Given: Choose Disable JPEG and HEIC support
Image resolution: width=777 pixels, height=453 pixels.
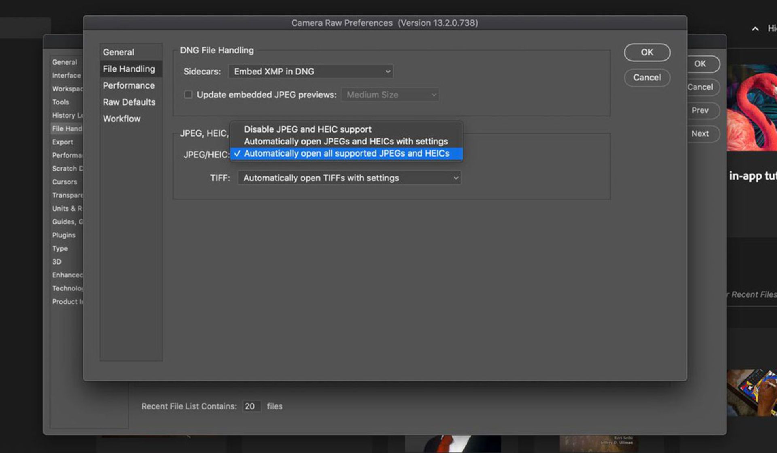Looking at the screenshot, I should (x=308, y=129).
